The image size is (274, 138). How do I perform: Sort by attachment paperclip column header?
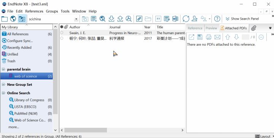[x=66, y=27]
